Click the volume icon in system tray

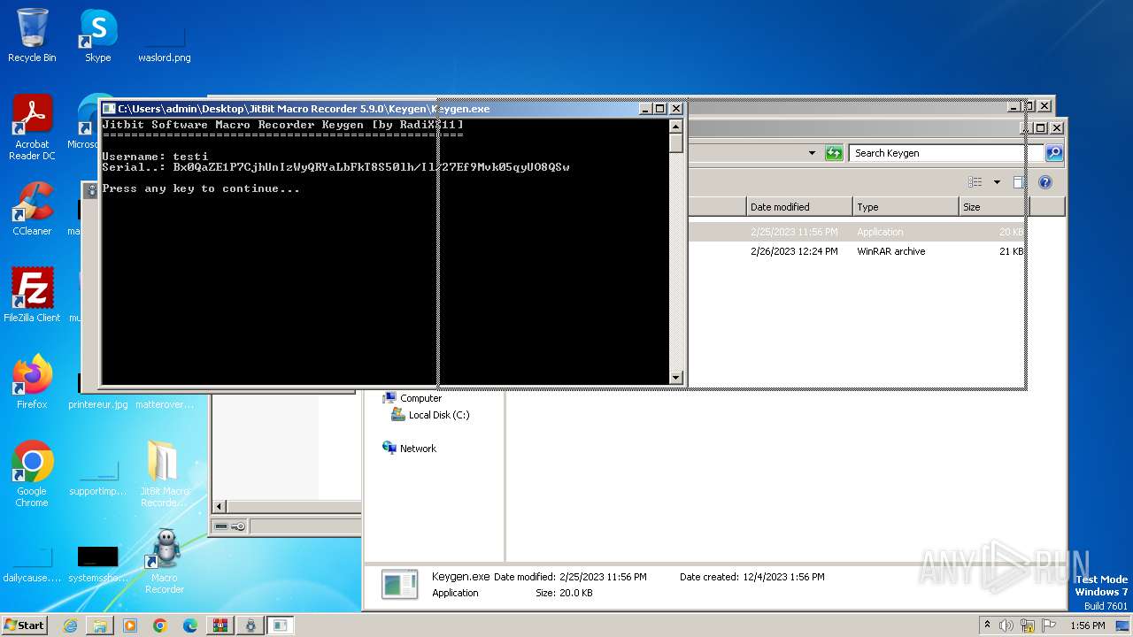[x=1006, y=625]
